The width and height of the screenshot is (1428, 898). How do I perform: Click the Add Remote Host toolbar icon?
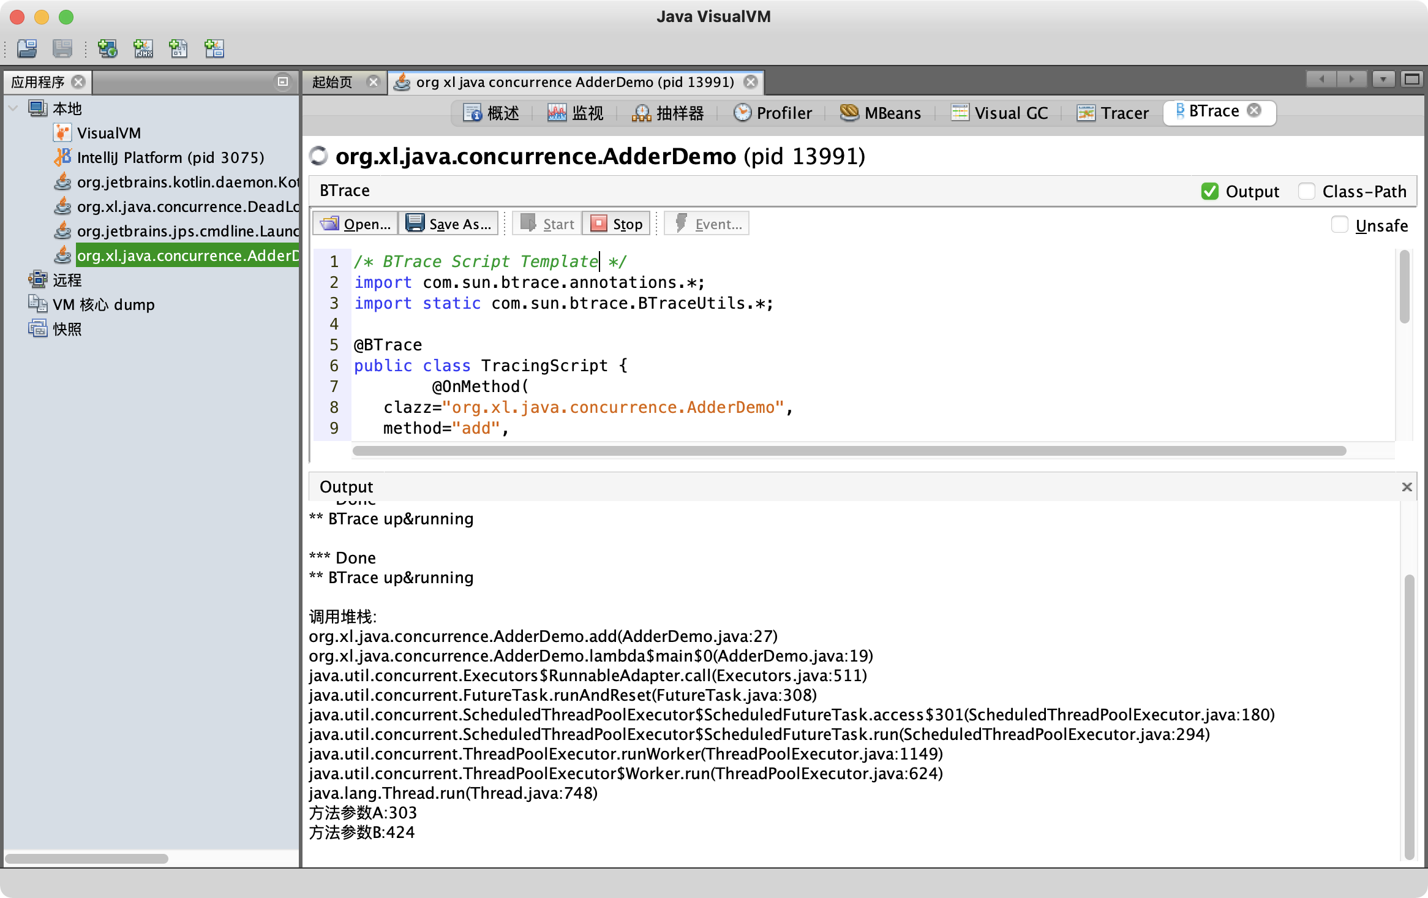[x=108, y=48]
